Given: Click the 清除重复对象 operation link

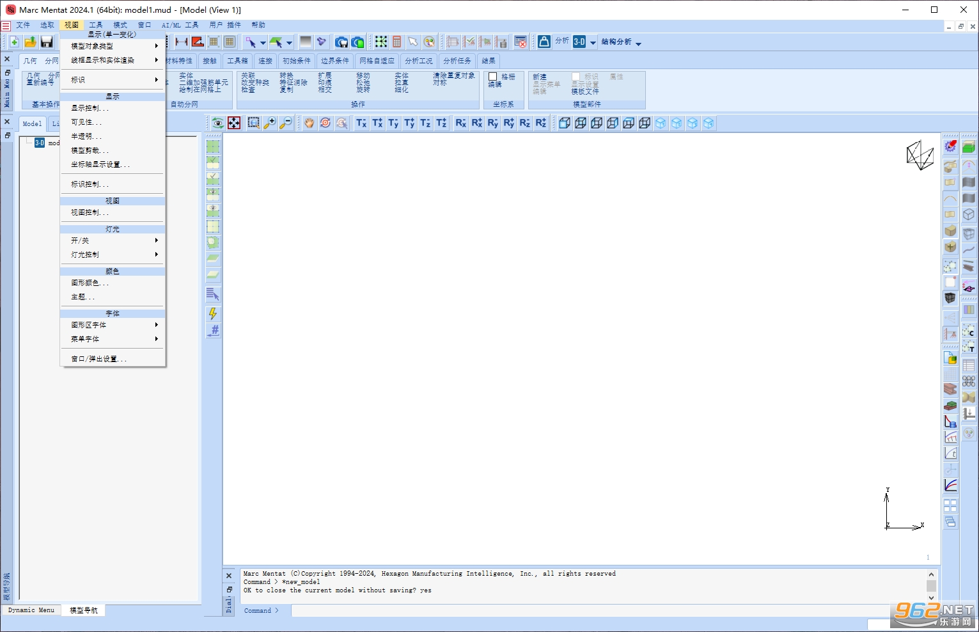Looking at the screenshot, I should (x=454, y=75).
